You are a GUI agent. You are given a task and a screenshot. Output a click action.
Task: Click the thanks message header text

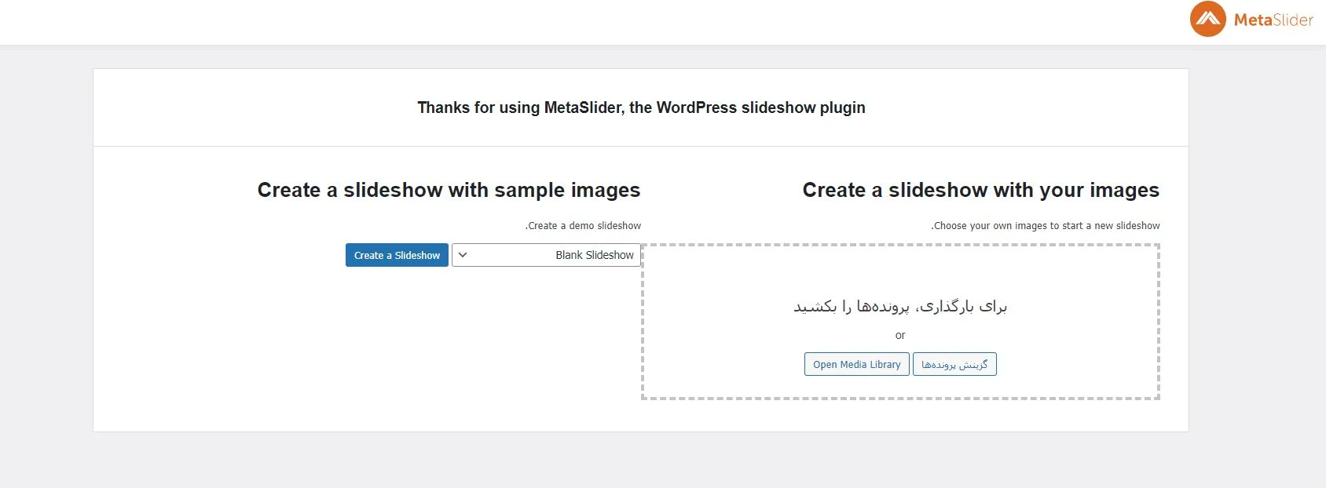click(641, 107)
